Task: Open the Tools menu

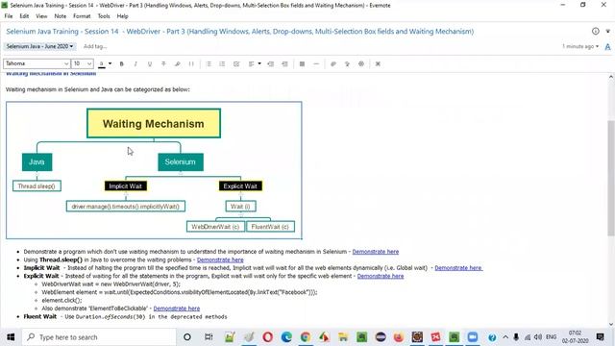Action: coord(104,16)
